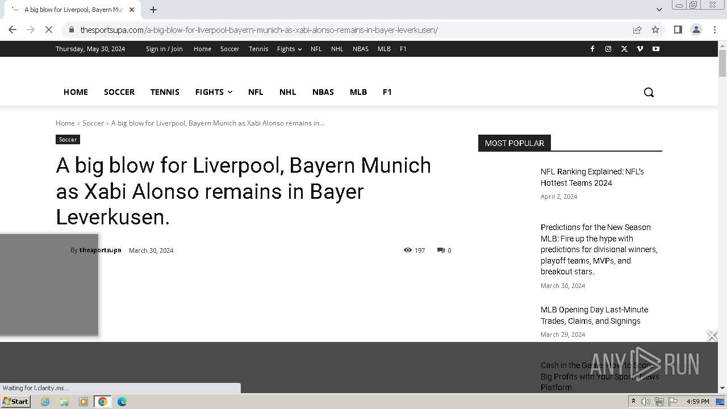Close the bottom ad banner

712,336
